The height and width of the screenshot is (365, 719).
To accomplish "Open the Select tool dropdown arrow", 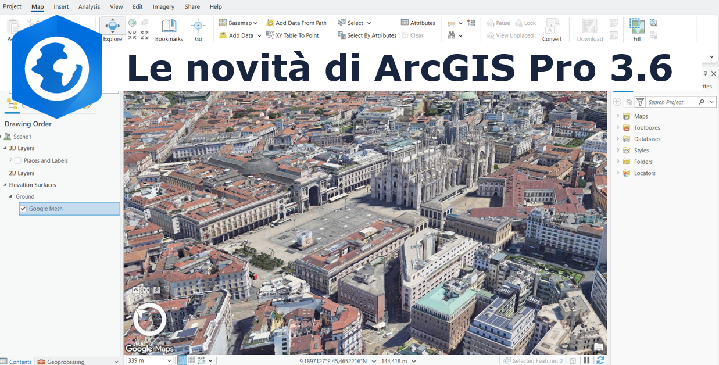I will [369, 23].
